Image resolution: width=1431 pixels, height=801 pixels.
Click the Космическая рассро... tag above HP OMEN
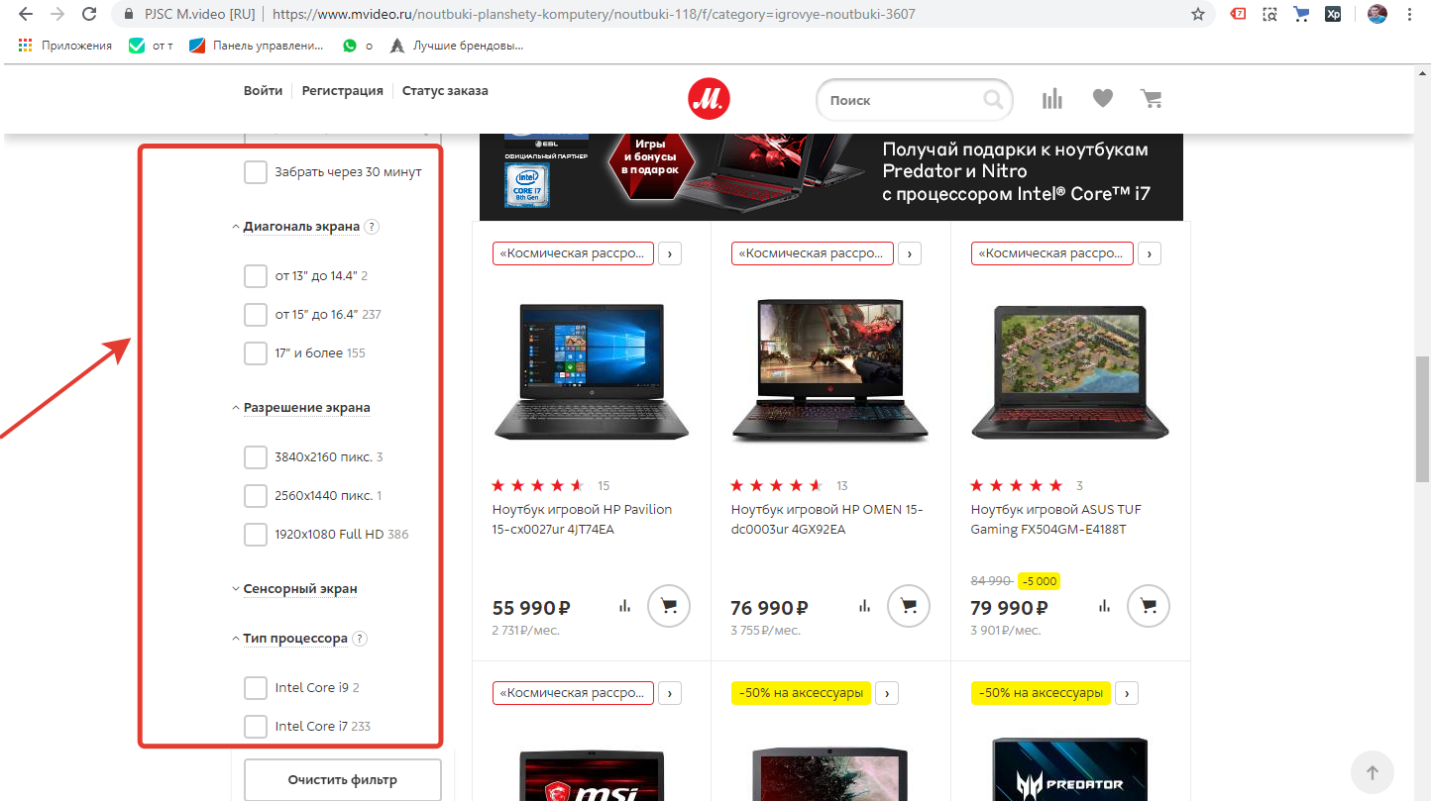[813, 253]
